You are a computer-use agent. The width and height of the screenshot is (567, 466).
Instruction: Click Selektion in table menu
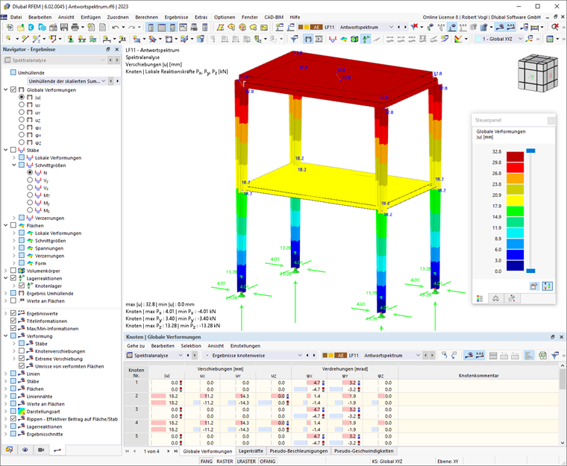click(x=191, y=346)
